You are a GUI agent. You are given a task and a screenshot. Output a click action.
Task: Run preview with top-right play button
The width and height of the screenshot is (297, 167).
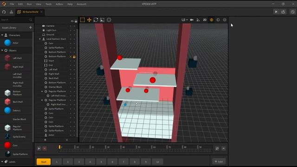click(x=276, y=12)
